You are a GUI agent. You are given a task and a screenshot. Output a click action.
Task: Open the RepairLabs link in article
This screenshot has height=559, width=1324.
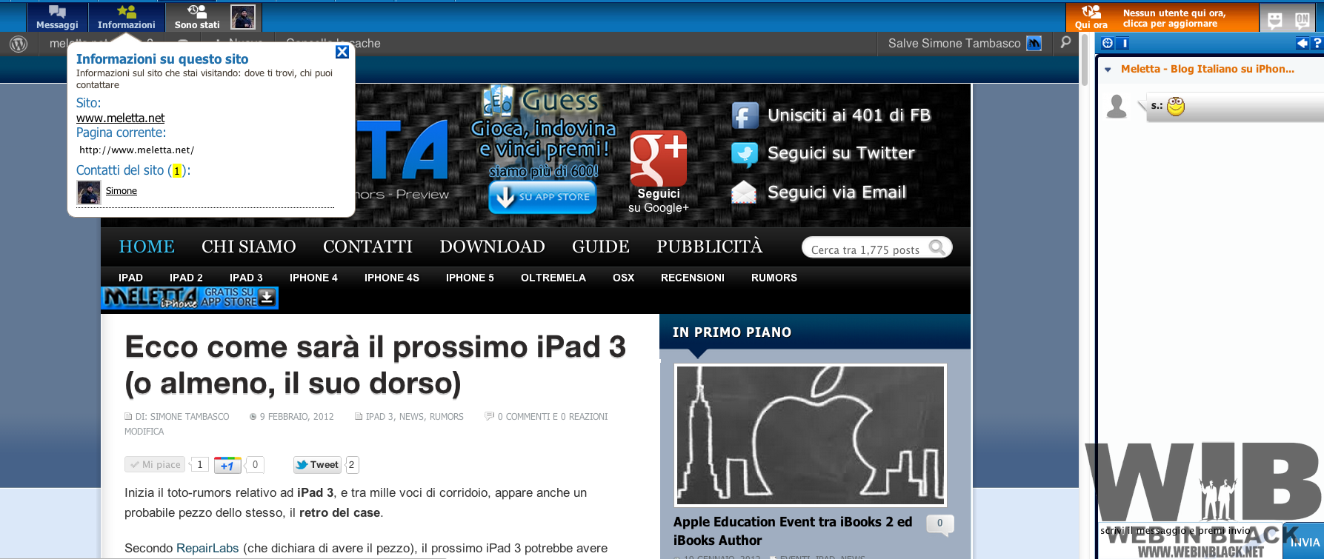207,549
